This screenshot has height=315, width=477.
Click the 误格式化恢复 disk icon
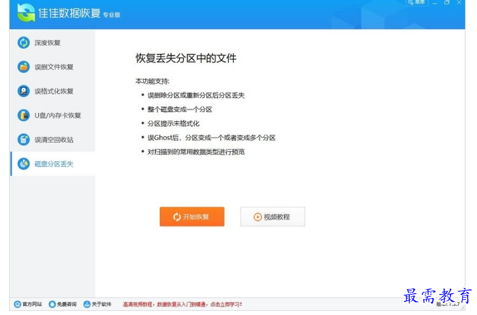pos(24,91)
